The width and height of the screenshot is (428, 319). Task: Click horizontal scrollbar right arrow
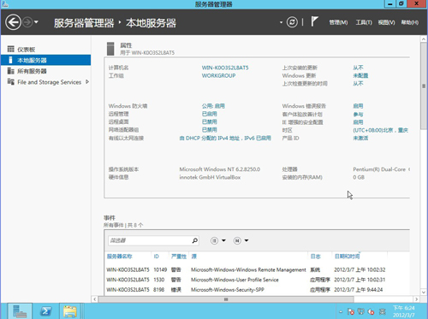pos(417,299)
